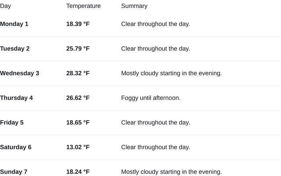Click the Temperature column header

[83, 6]
